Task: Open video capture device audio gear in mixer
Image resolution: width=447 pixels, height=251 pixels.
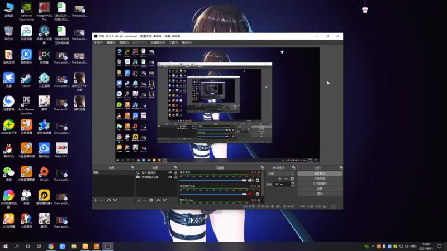Action: (x=258, y=194)
